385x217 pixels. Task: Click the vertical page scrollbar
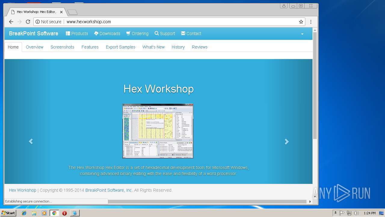(315, 86)
